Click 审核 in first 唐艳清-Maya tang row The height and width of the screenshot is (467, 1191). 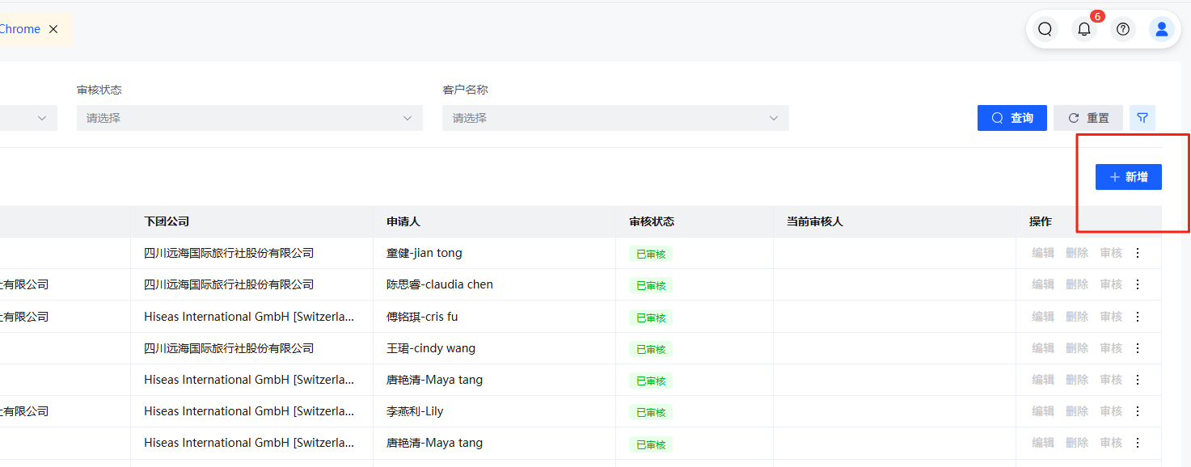click(x=1111, y=380)
